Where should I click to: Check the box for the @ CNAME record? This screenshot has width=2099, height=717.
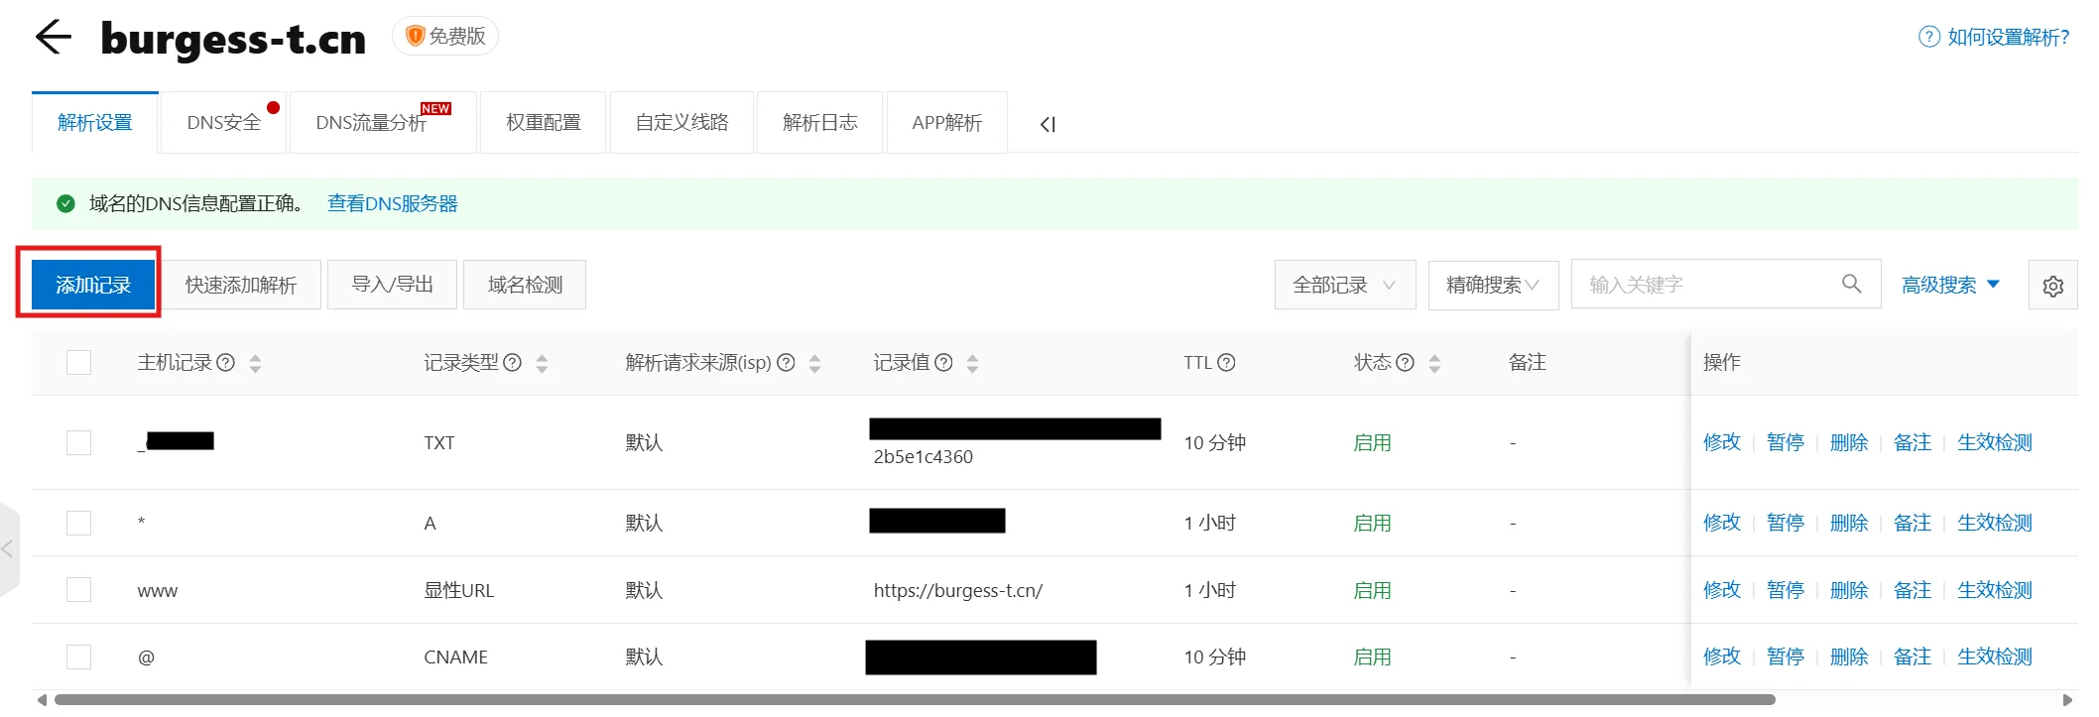78,657
